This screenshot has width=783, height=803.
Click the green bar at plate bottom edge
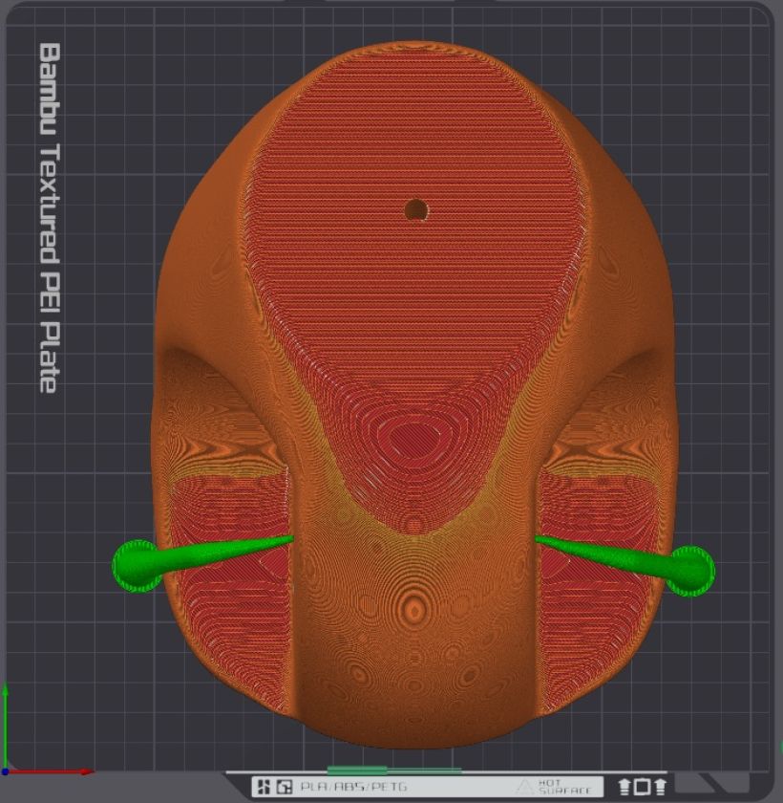[x=393, y=770]
